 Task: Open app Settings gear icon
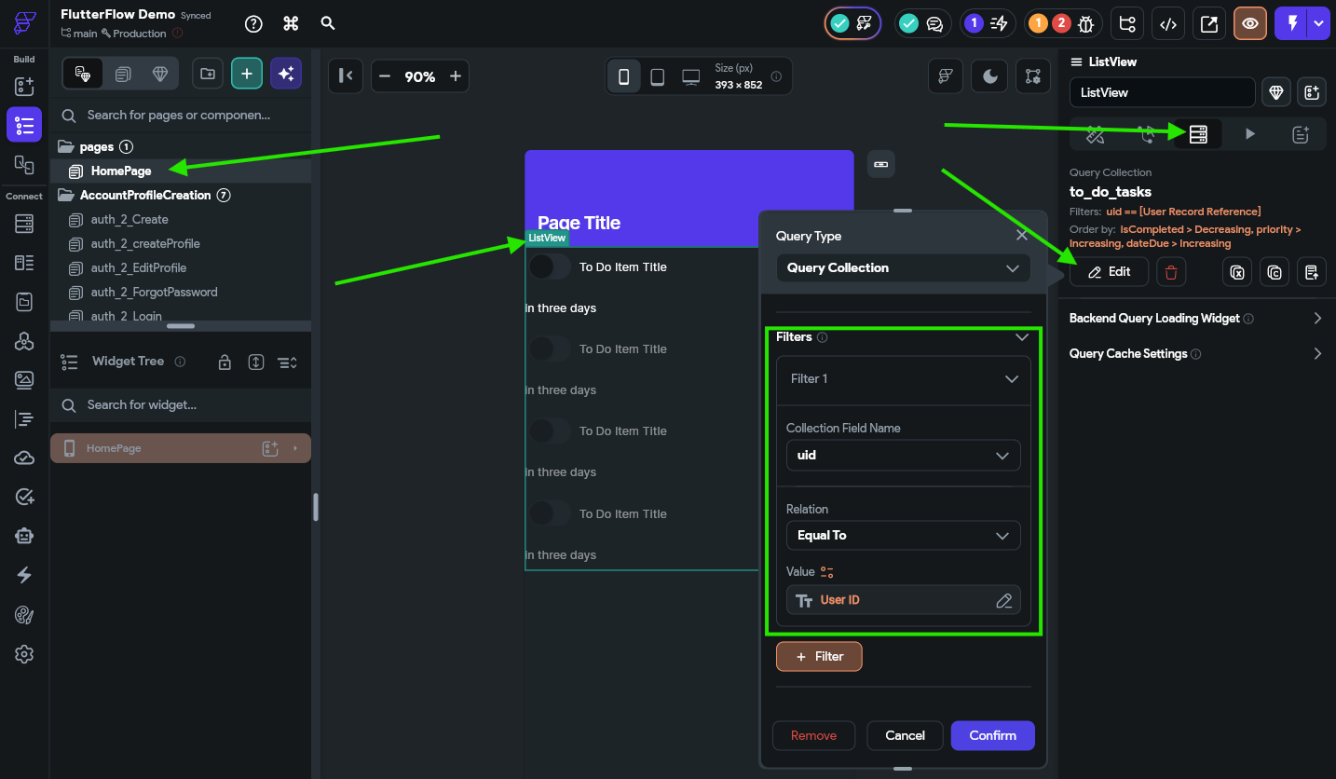click(24, 654)
